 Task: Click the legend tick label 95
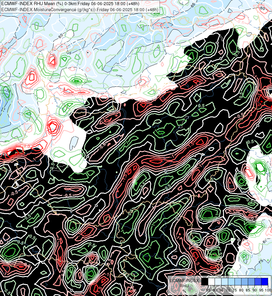pyautogui.click(x=261, y=290)
